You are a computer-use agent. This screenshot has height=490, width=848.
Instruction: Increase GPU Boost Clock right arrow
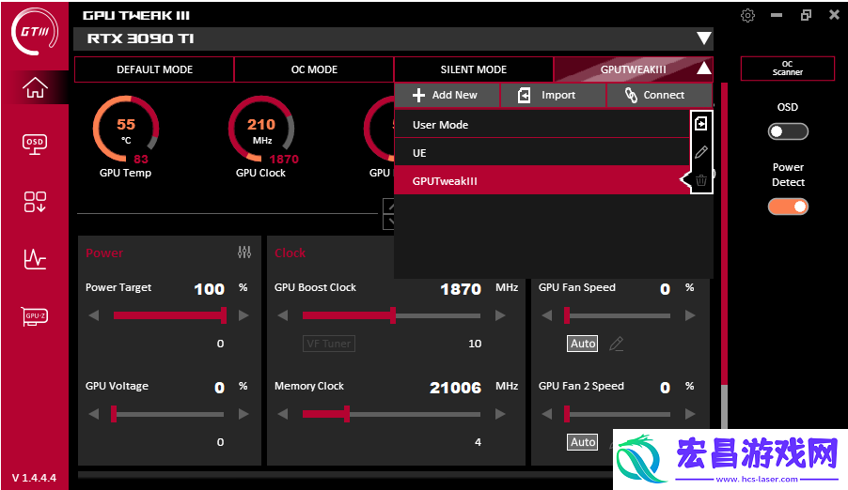coord(500,315)
